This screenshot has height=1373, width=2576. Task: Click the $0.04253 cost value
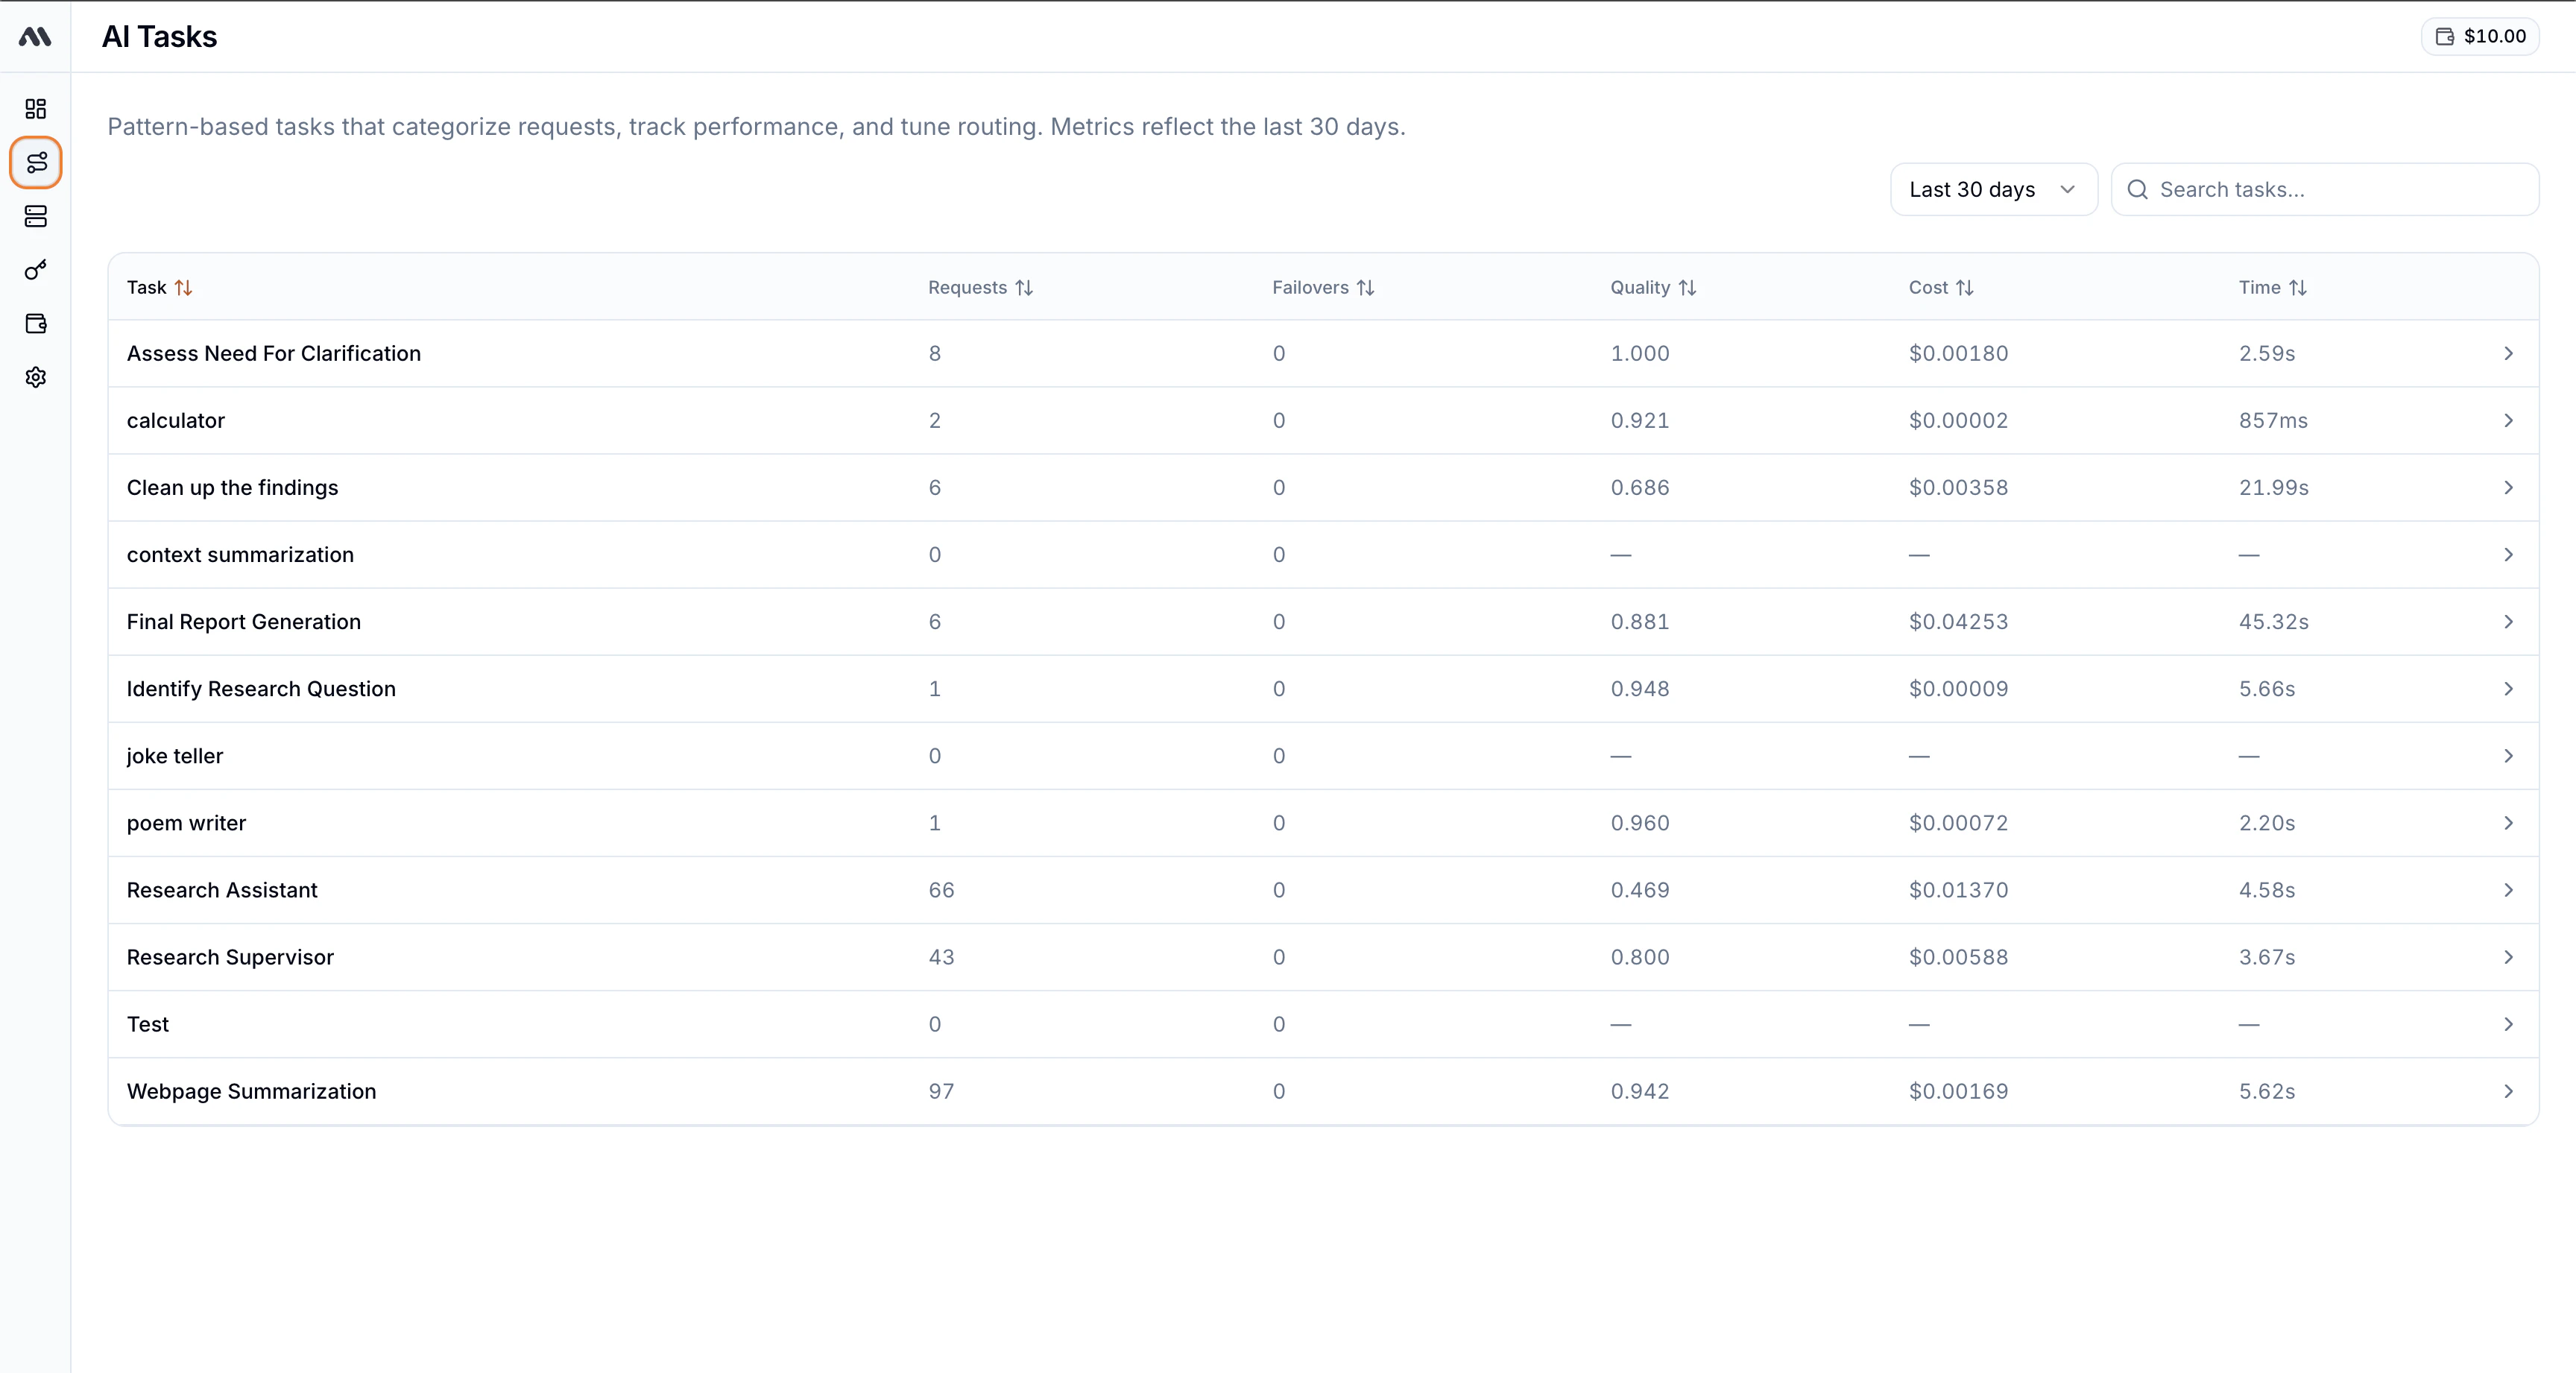[x=1958, y=622]
